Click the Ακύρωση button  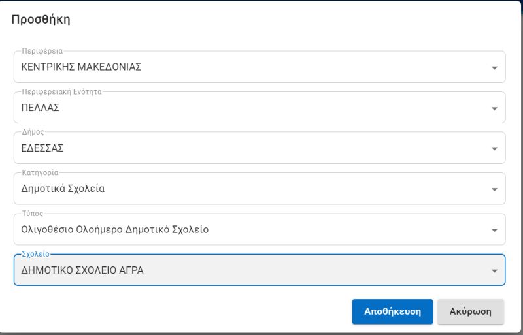pos(470,311)
